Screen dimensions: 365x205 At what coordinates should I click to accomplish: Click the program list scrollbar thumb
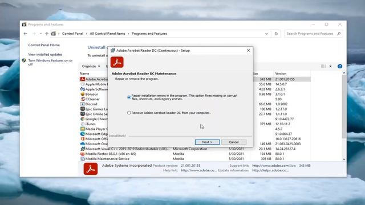(344, 107)
